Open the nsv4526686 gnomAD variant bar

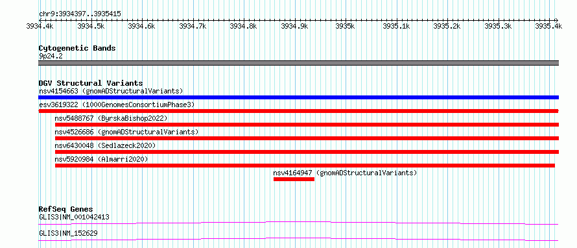(307, 138)
